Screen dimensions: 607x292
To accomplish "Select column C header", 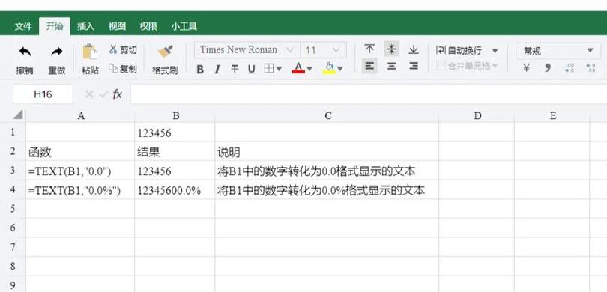I will point(327,115).
